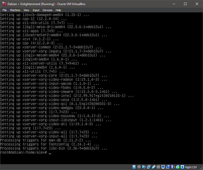Open the File menu
The image size is (203, 170).
tap(5, 10)
